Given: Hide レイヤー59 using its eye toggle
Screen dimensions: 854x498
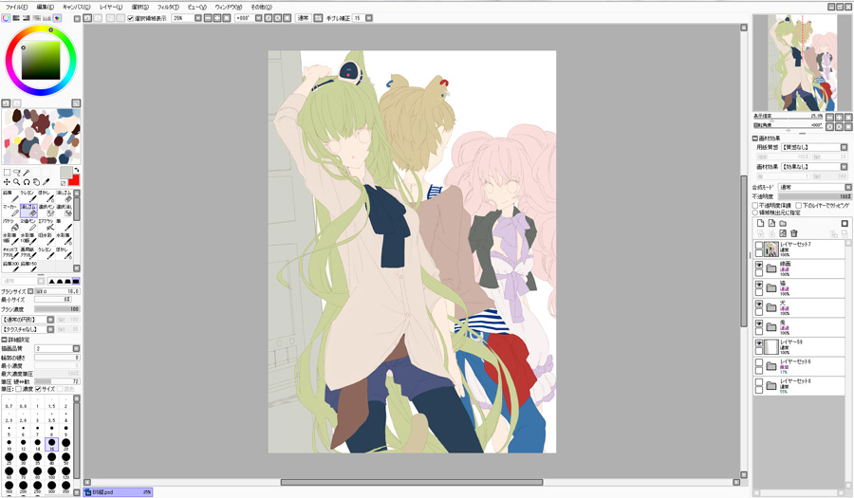Looking at the screenshot, I should [759, 343].
